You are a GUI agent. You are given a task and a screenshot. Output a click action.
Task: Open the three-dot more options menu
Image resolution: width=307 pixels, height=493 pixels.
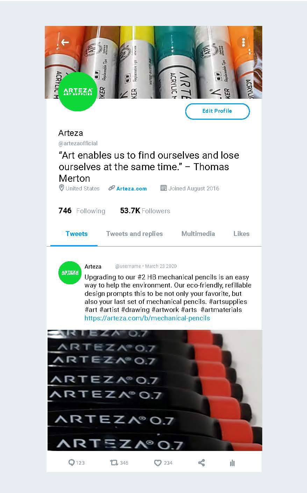[243, 43]
